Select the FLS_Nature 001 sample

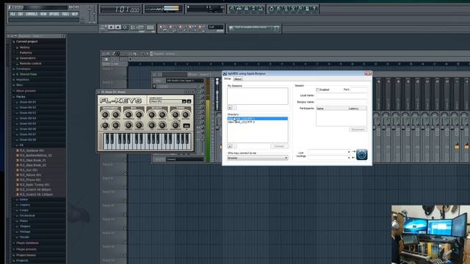tap(30, 175)
